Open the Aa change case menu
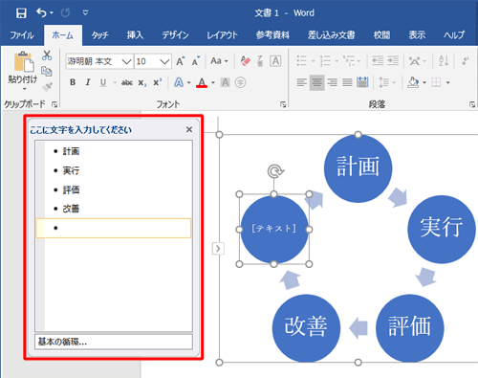The height and width of the screenshot is (378, 478). click(x=219, y=61)
